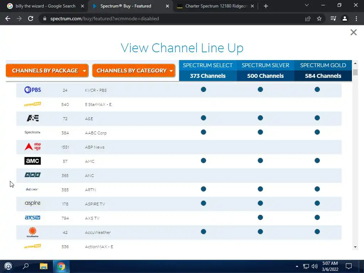Click channel number 794
The image size is (364, 273).
click(65, 218)
